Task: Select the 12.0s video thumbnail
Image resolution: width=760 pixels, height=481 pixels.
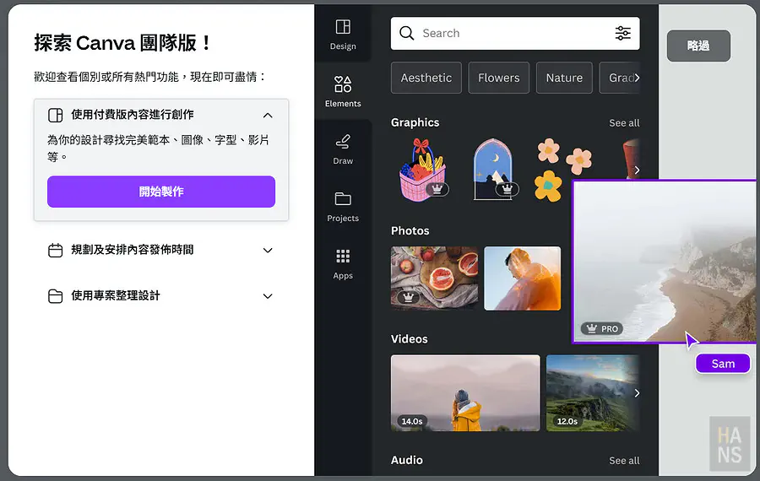Action: (x=593, y=393)
